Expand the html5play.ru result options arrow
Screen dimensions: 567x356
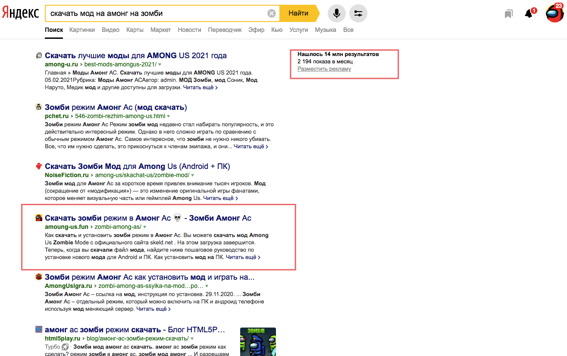click(191, 338)
